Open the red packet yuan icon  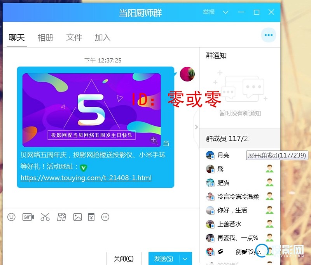[x=91, y=217]
